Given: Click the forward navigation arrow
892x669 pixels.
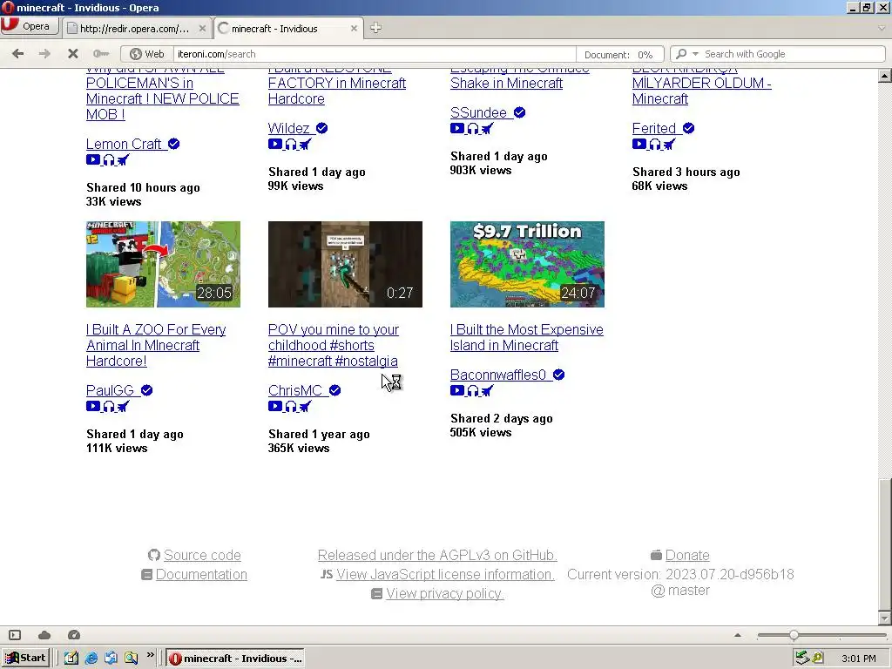Looking at the screenshot, I should (44, 53).
